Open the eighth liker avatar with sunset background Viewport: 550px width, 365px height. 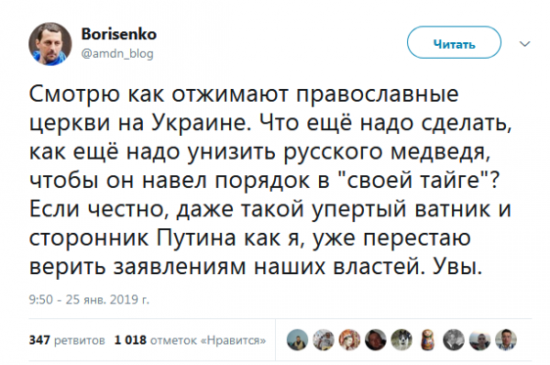coord(479,340)
